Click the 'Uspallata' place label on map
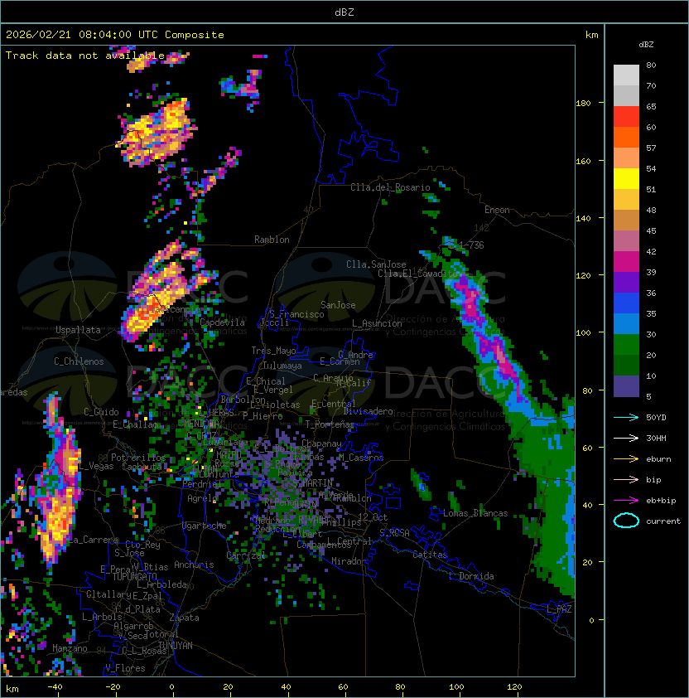Screen dimensions: 689x698 (78, 330)
